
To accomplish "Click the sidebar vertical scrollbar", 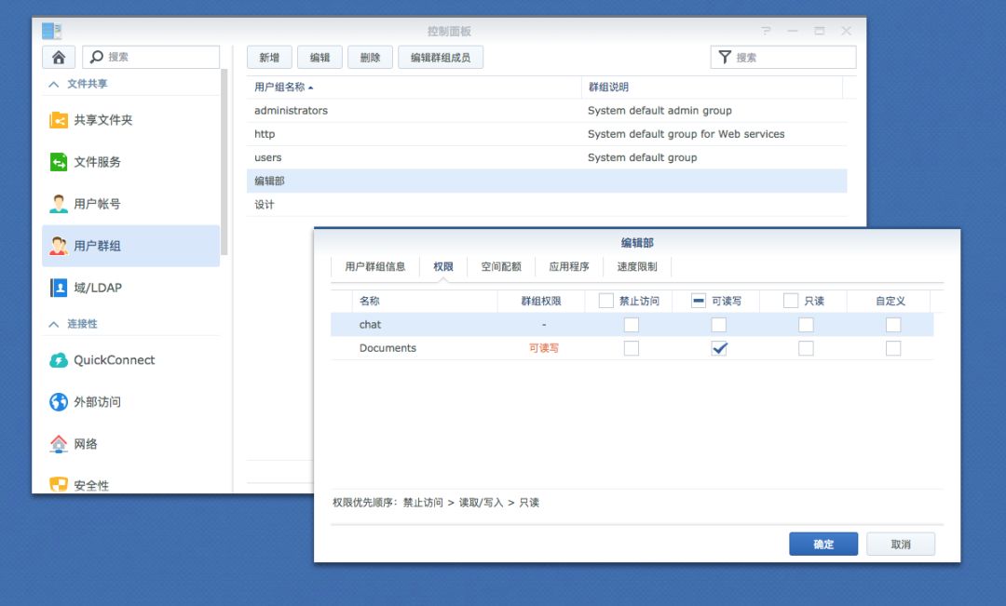I will click(224, 160).
